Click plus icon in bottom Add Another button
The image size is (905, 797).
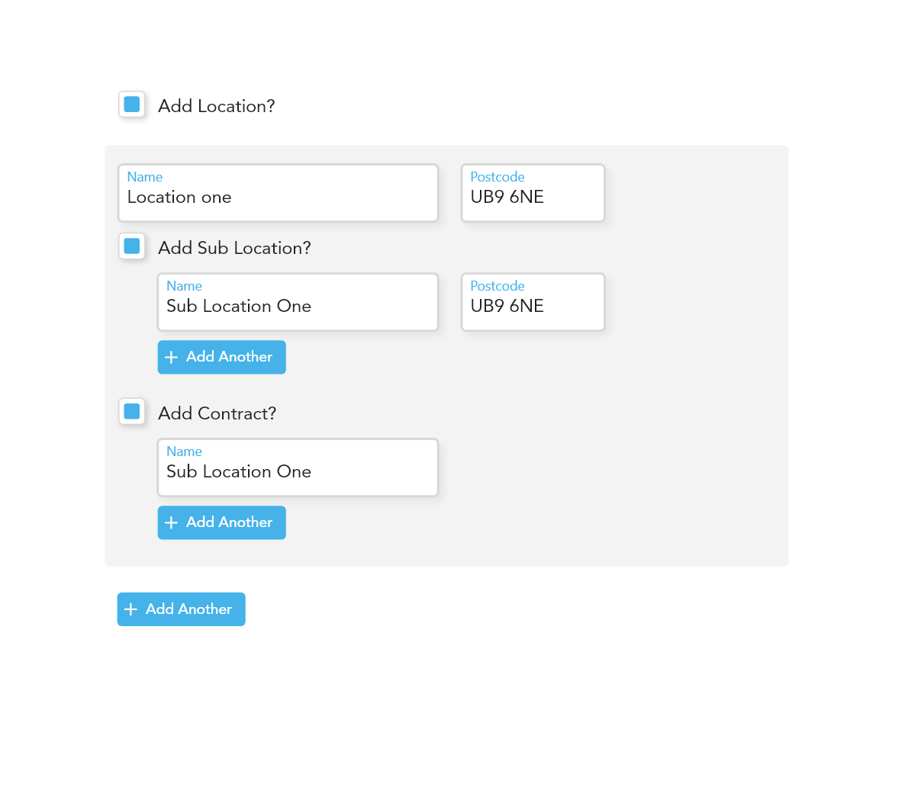point(131,609)
